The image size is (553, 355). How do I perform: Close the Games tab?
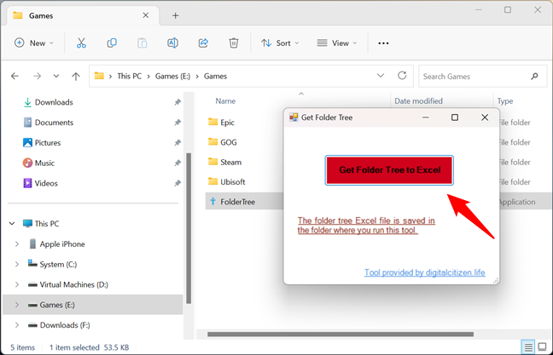coord(146,15)
